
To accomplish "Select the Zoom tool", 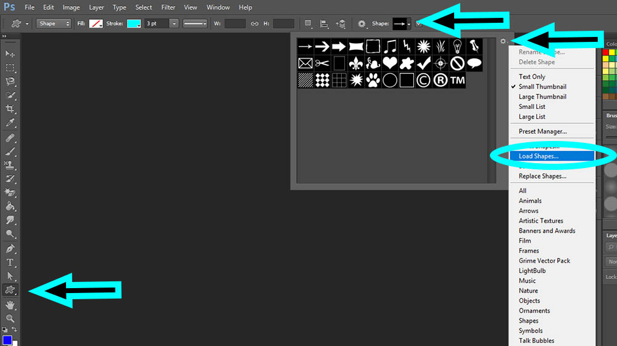I will tap(10, 318).
